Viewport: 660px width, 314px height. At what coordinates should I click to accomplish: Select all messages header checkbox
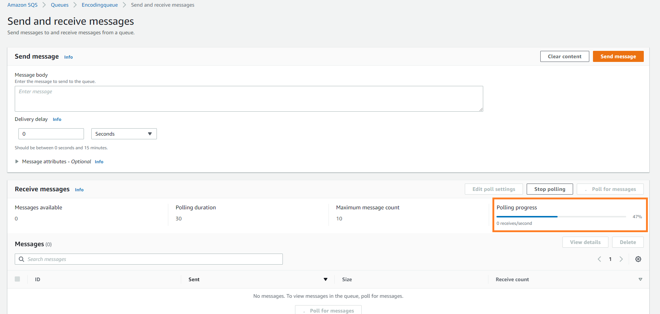(17, 279)
